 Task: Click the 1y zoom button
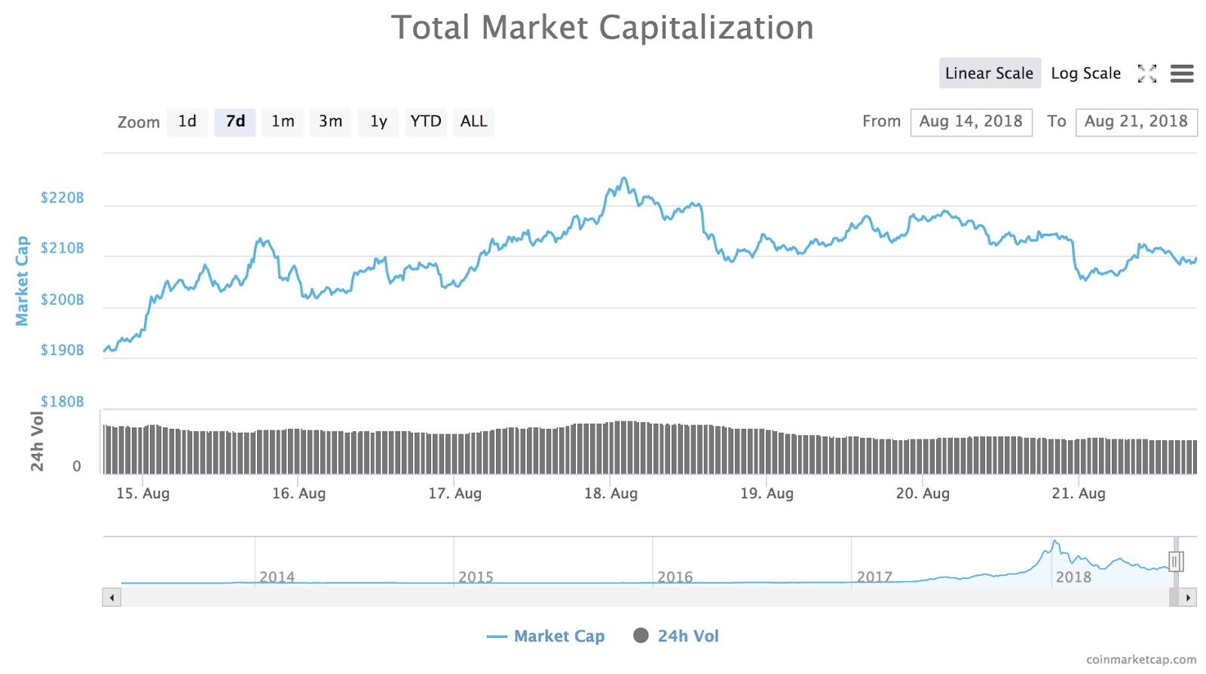[x=378, y=121]
